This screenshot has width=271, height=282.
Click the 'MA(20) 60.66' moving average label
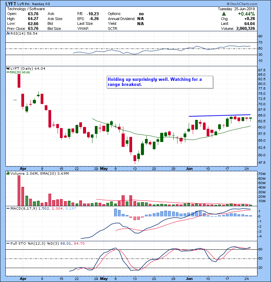[x=20, y=72]
